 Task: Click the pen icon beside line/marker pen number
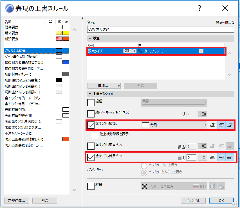182,114
